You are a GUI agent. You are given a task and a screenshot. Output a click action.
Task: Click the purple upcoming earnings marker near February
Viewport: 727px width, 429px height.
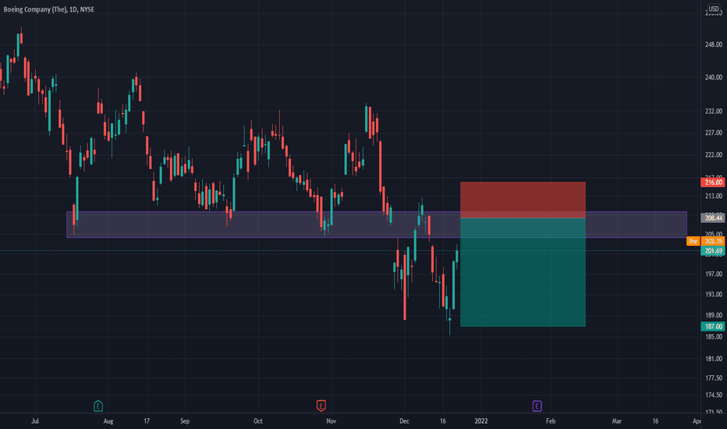[537, 406]
